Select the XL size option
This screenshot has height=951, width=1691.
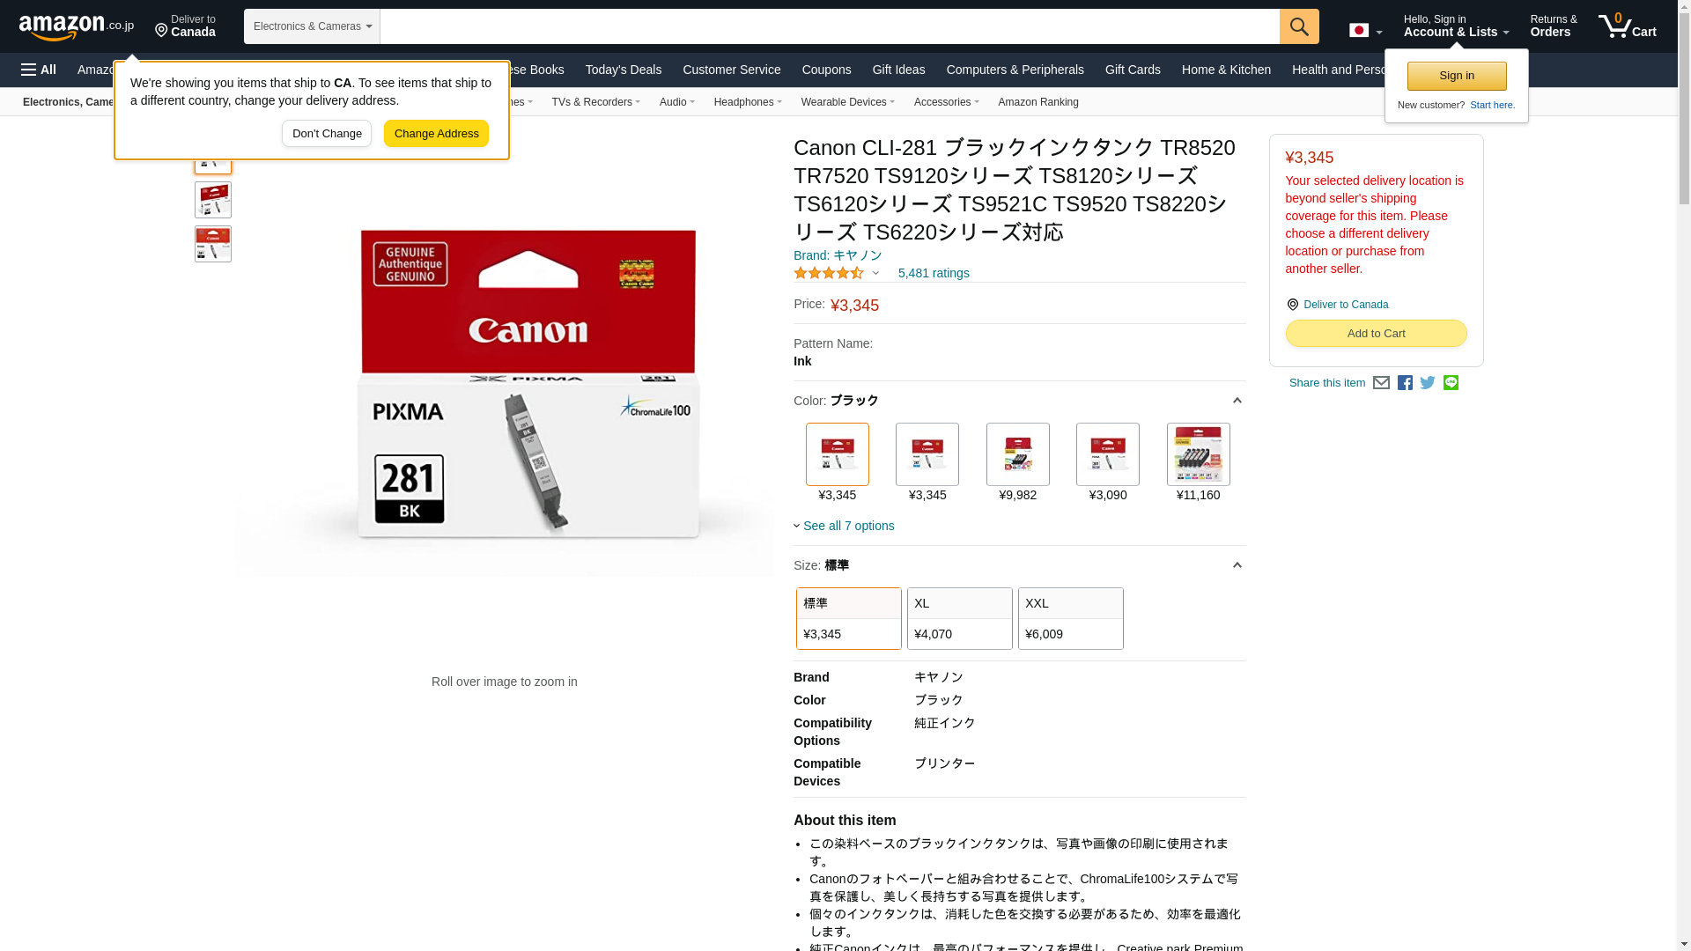(959, 618)
